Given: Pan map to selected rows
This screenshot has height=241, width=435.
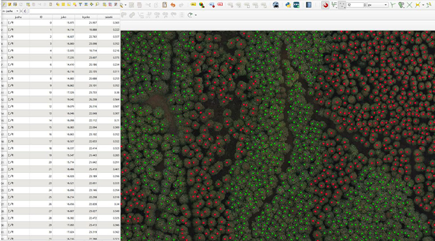Looking at the screenshot, I should pyautogui.click(x=92, y=5).
